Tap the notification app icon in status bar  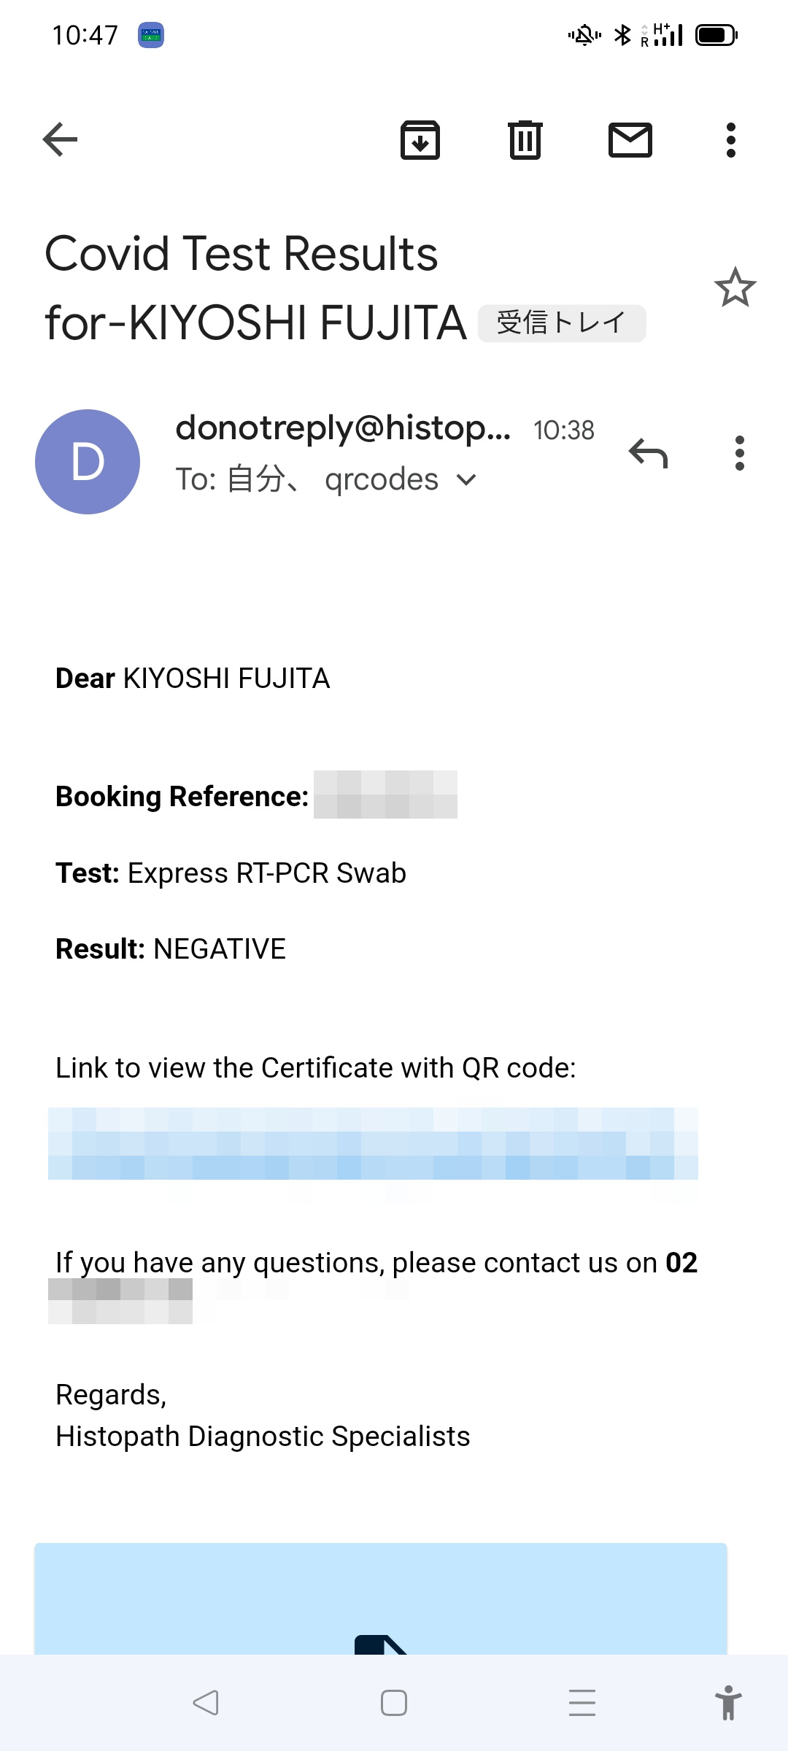click(151, 35)
